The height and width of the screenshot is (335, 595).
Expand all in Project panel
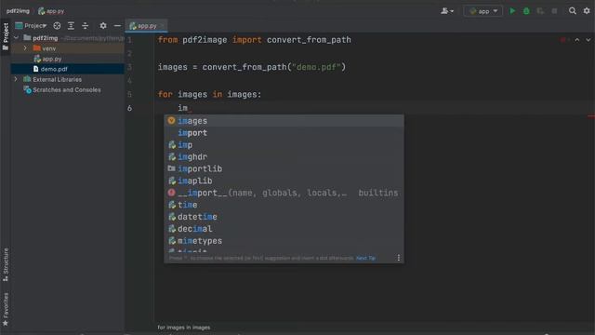[x=71, y=25]
